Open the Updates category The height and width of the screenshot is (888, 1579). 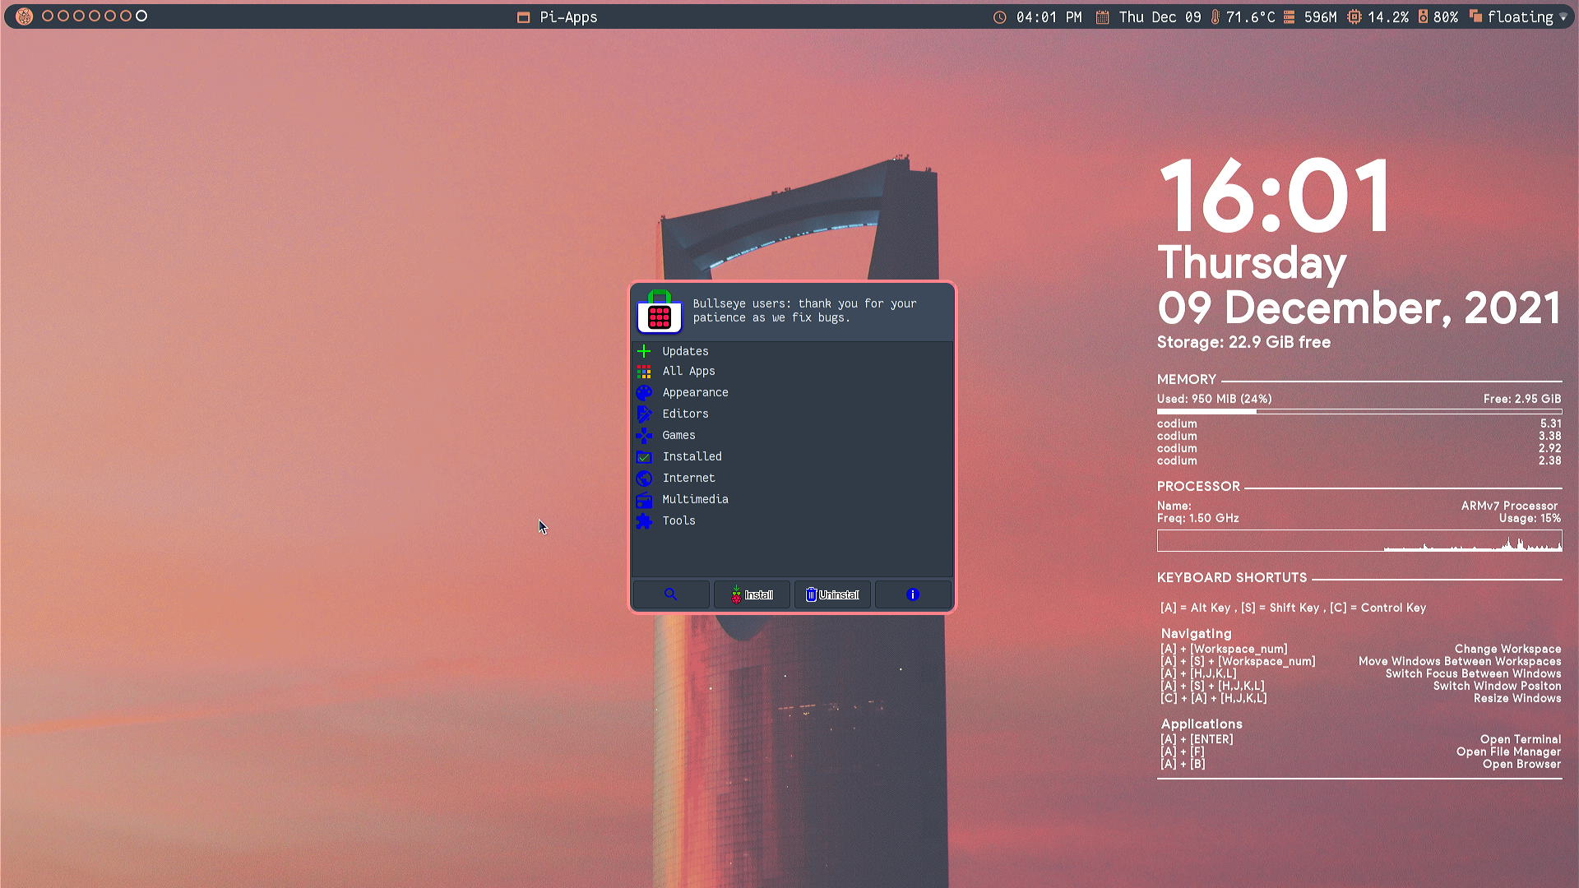685,351
